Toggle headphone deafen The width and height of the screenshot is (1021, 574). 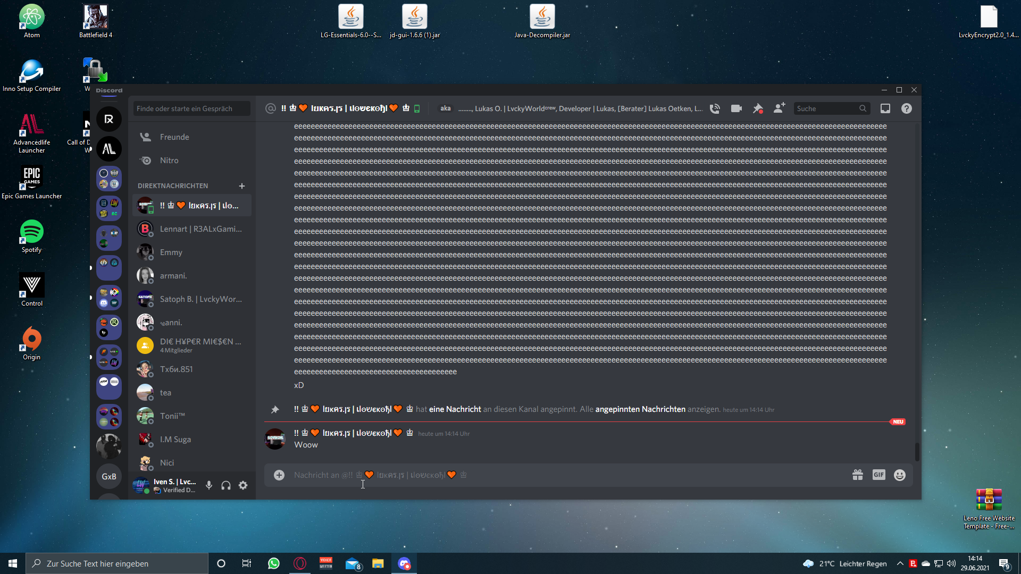click(x=226, y=485)
